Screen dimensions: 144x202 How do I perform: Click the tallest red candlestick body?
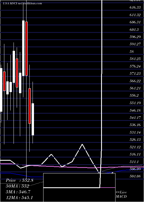click(x=26, y=48)
